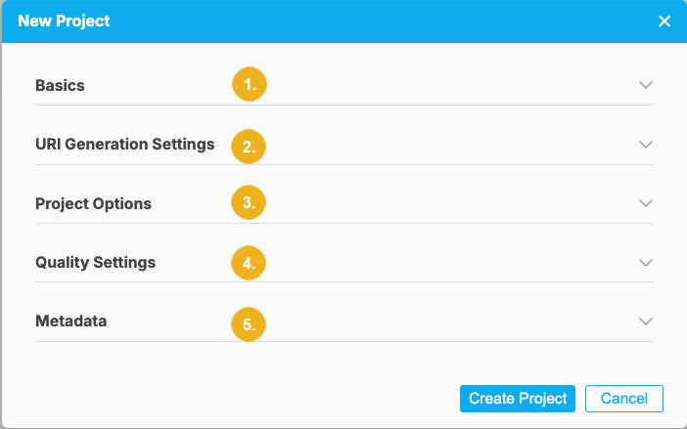Click the yellow number 2 badge
The width and height of the screenshot is (687, 429).
pyautogui.click(x=250, y=147)
